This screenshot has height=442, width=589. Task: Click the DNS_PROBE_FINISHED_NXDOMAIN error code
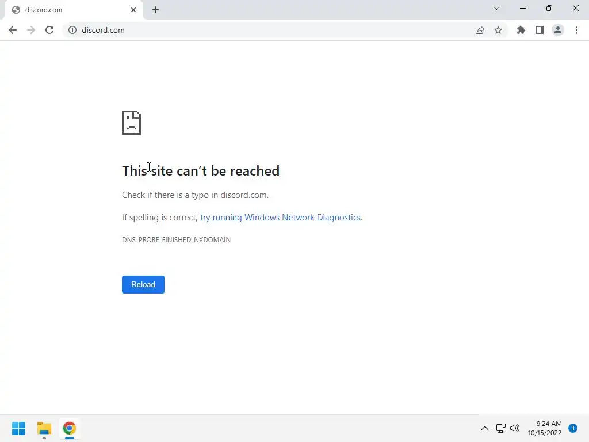coord(176,240)
